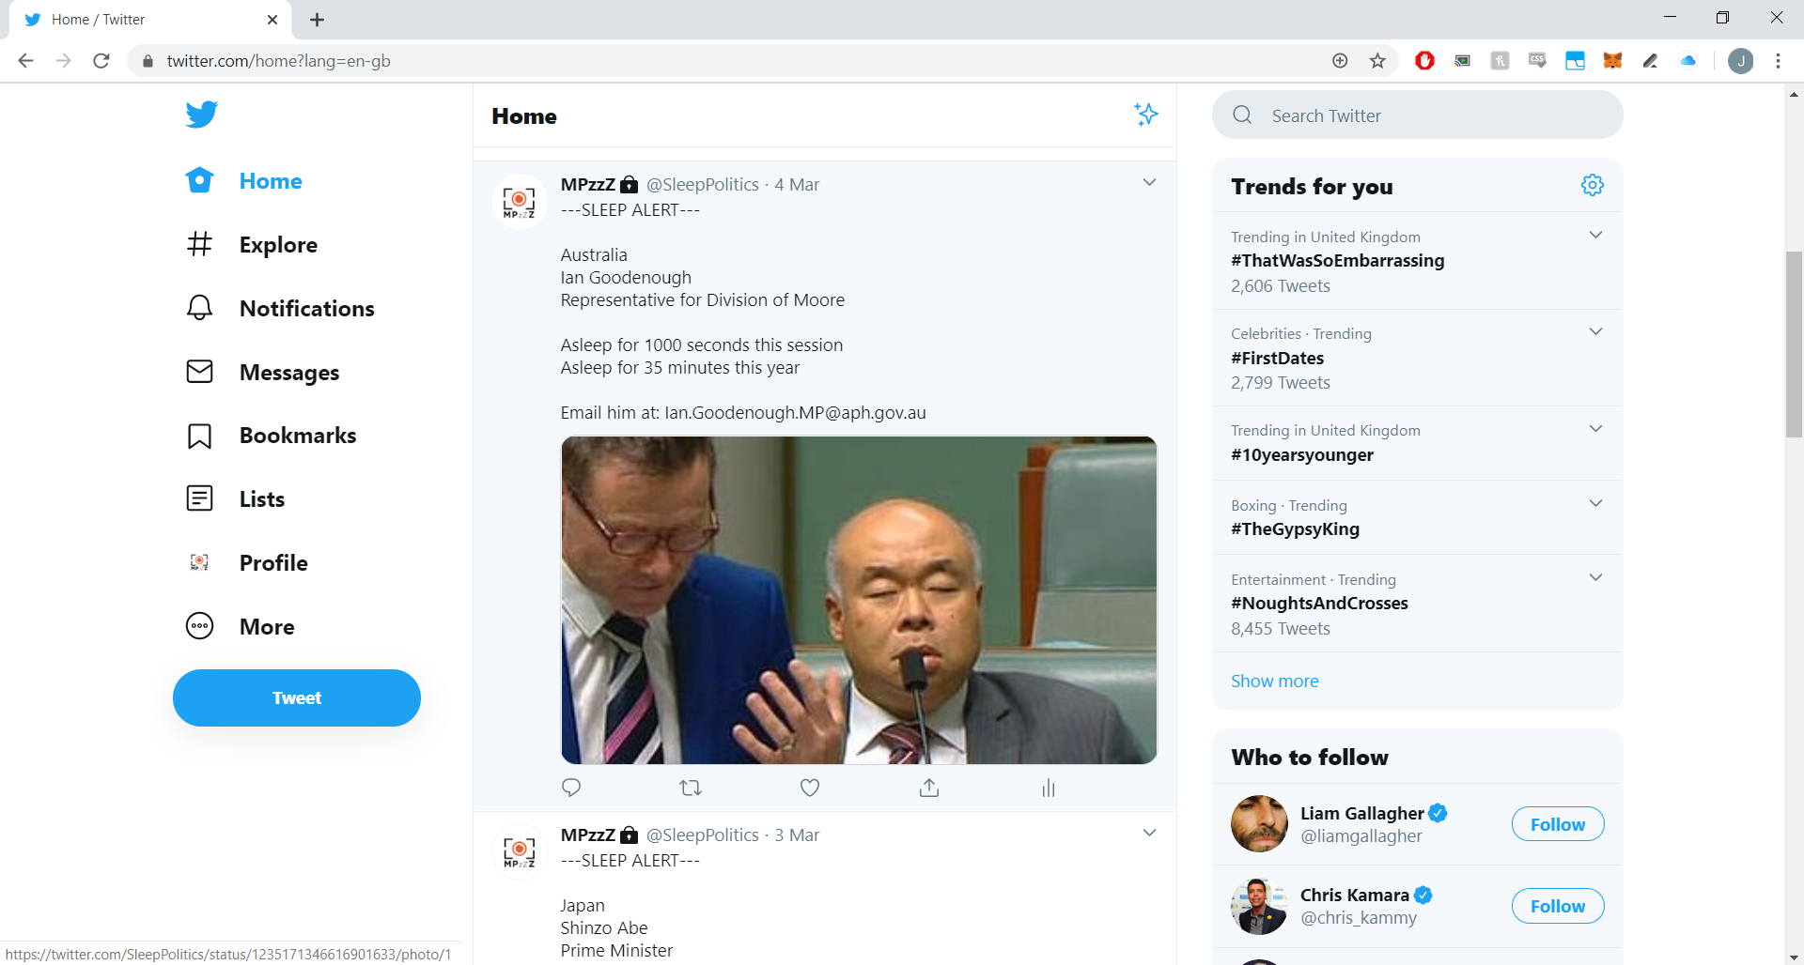Viewport: 1804px width, 965px height.
Task: Open Lists in sidebar
Action: click(236, 499)
